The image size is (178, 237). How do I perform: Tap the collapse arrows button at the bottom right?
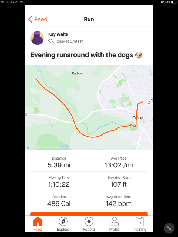click(x=169, y=228)
